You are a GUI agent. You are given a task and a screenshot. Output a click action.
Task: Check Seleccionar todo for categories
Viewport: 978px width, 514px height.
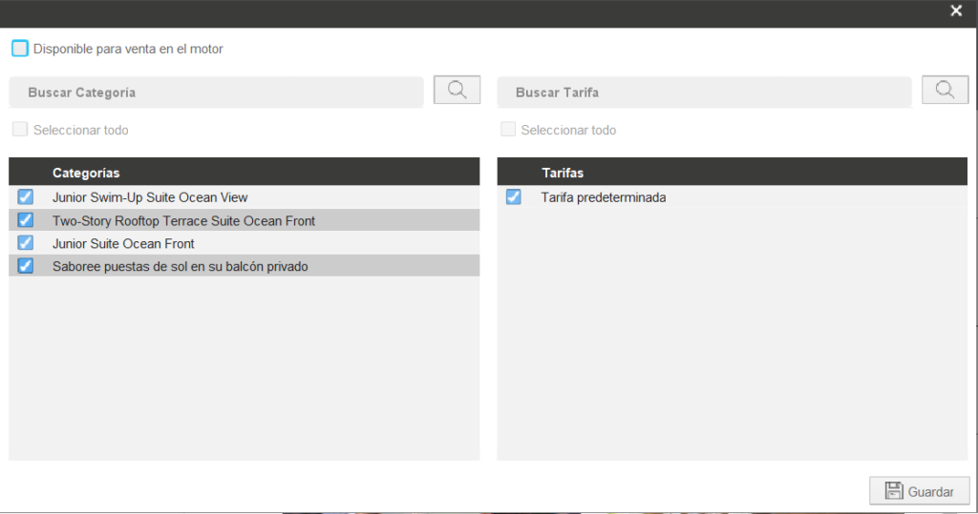coord(20,130)
